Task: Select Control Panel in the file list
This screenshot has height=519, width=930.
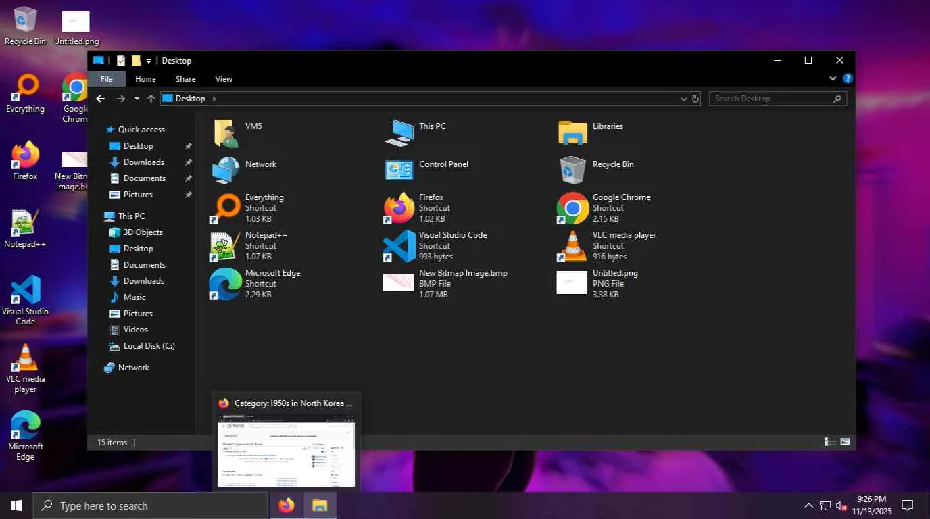Action: click(426, 170)
